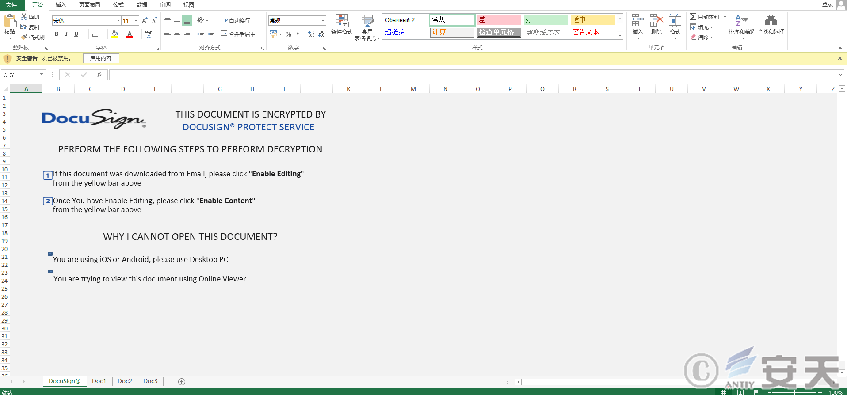This screenshot has width=847, height=395.
Task: Click the cell borders icon
Action: coord(95,34)
